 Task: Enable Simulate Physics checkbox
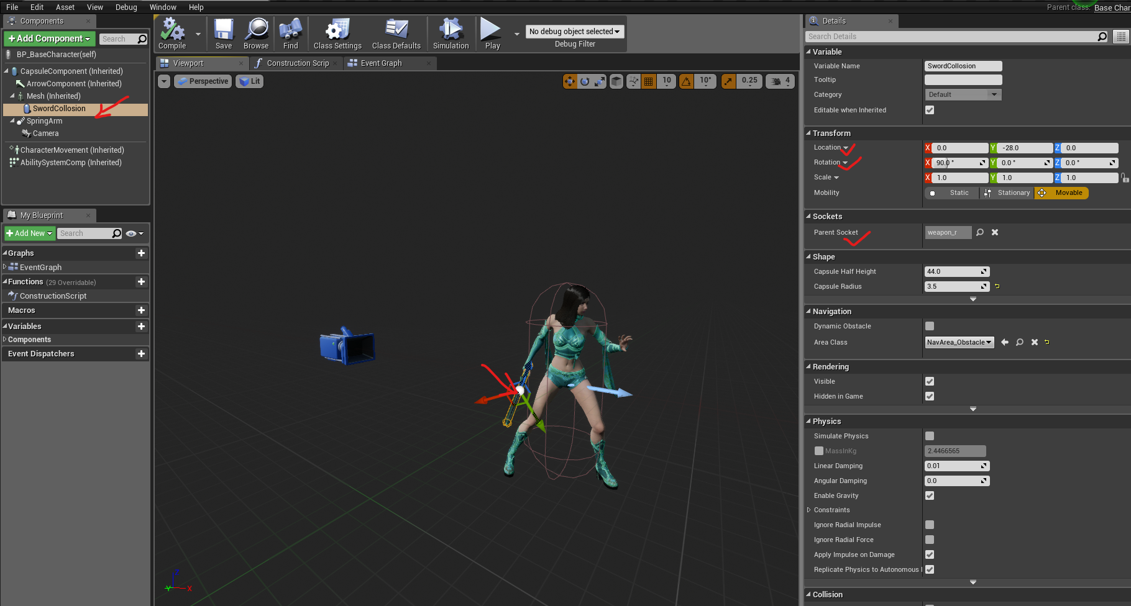tap(930, 436)
